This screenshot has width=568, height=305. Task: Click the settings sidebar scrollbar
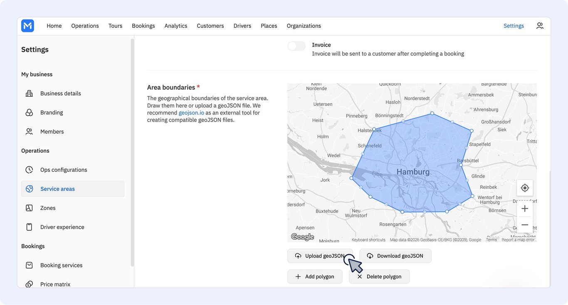click(x=132, y=152)
